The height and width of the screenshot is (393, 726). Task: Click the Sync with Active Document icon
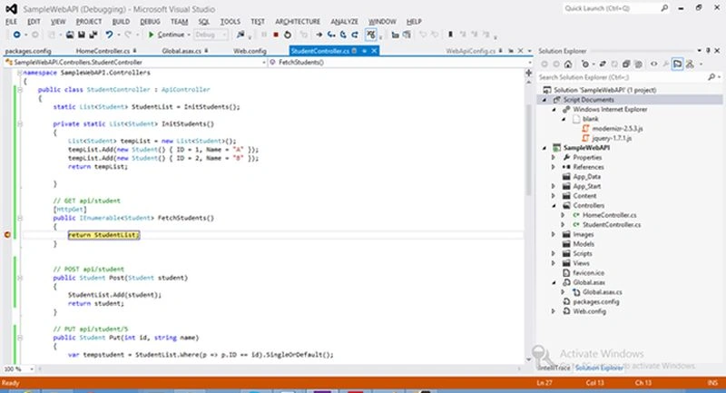pyautogui.click(x=603, y=64)
